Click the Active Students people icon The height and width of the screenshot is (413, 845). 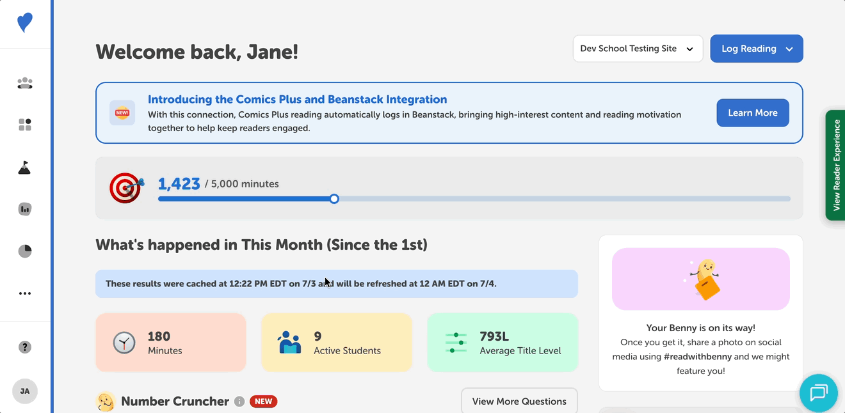[289, 343]
